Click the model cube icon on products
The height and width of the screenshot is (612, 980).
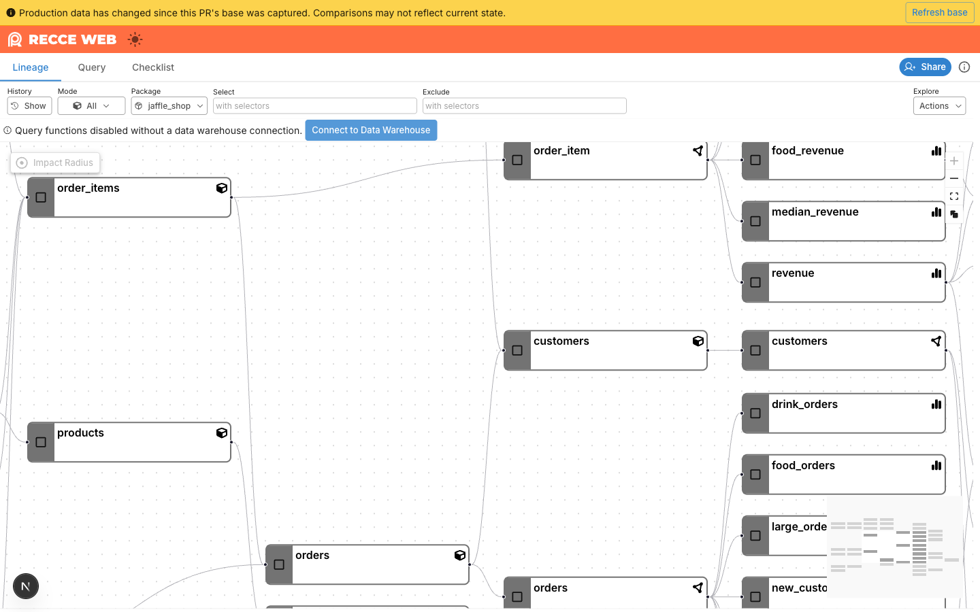point(222,433)
